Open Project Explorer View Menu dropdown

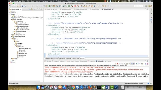(37, 9)
